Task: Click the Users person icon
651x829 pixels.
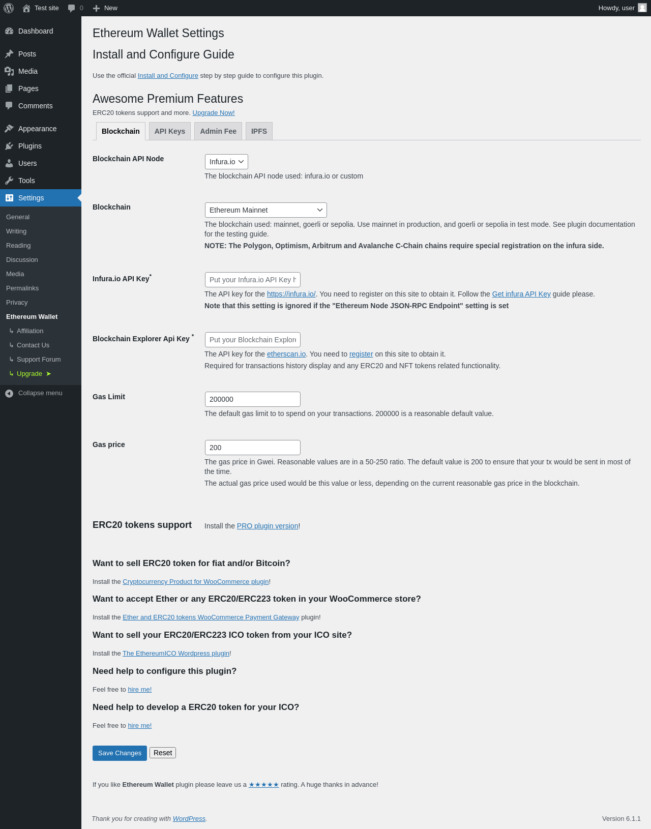Action: point(9,163)
